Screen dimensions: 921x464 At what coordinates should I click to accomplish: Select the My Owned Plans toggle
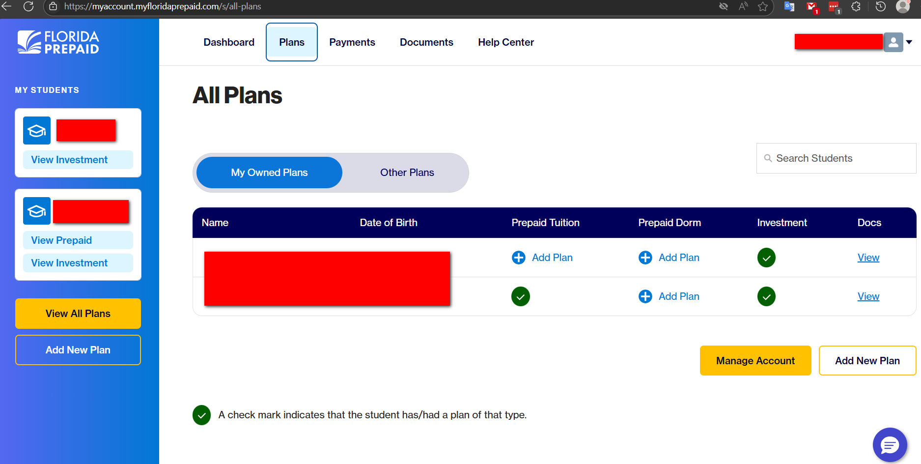coord(269,173)
